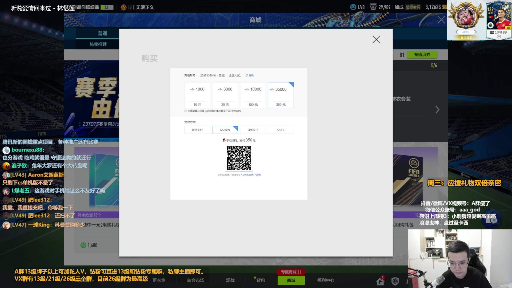Switch payment method to 微信支付

pos(197,130)
